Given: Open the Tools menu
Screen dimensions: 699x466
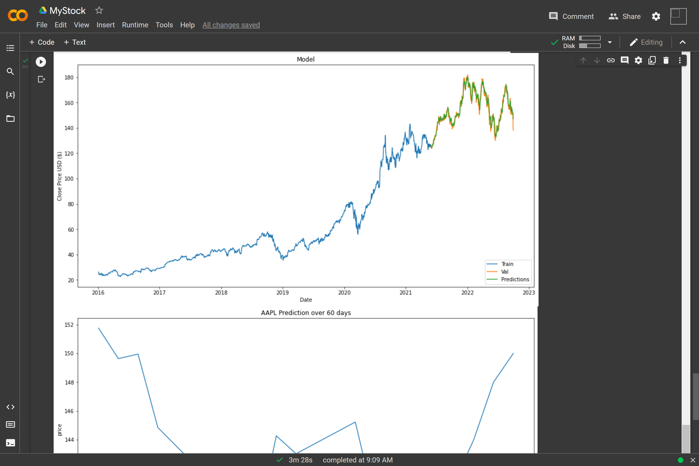Looking at the screenshot, I should pyautogui.click(x=164, y=25).
